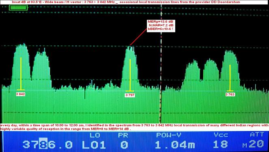Screen dimensions: 269x152
Task: Click the ATT label
Action: pyautogui.click(x=257, y=135)
